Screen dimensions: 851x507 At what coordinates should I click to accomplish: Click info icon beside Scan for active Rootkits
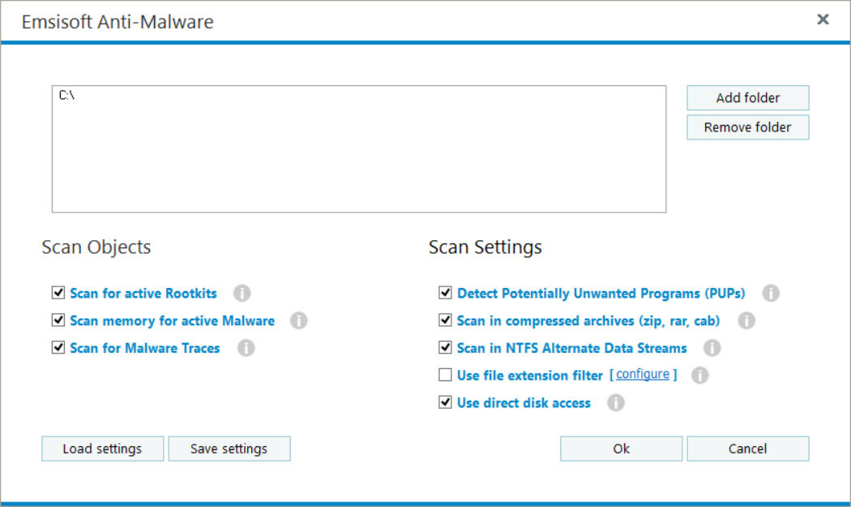pos(242,294)
